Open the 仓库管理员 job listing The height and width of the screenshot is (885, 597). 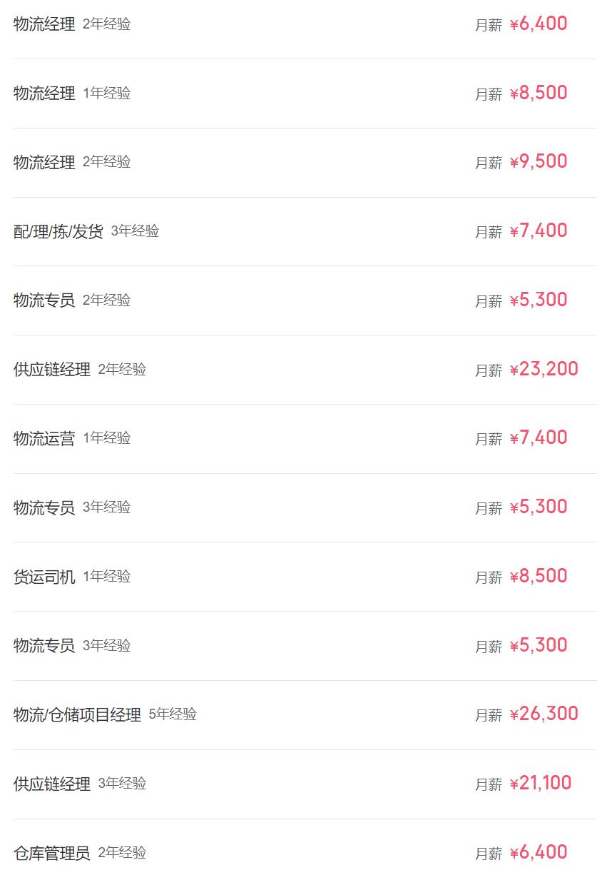click(x=51, y=853)
